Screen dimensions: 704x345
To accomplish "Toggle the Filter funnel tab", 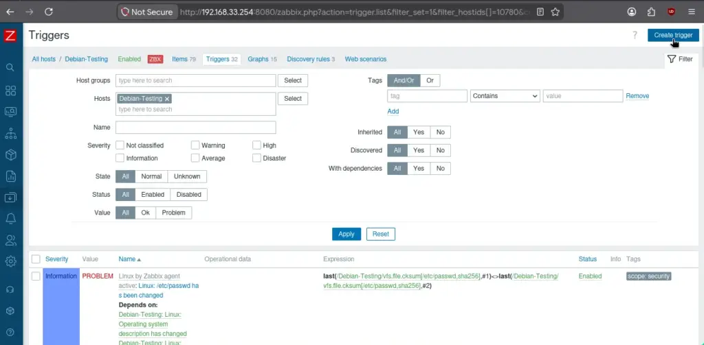I will 680,59.
